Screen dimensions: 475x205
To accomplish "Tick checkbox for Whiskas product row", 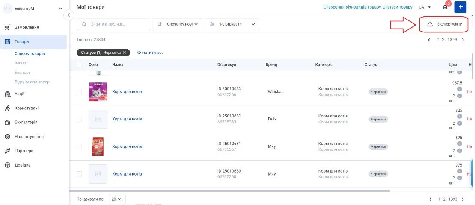I will click(x=79, y=92).
